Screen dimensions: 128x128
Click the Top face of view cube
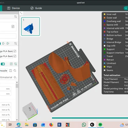(30, 109)
